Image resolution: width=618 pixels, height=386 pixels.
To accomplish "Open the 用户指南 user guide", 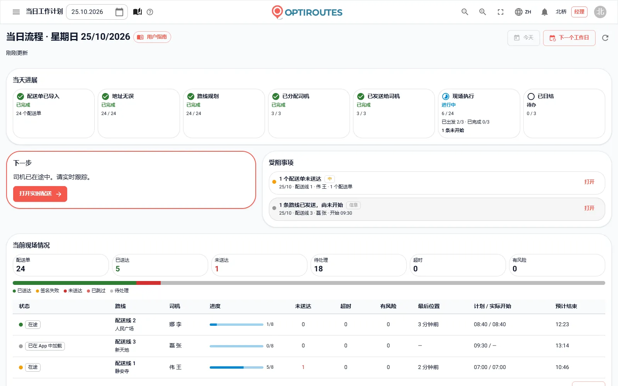I will [x=152, y=37].
